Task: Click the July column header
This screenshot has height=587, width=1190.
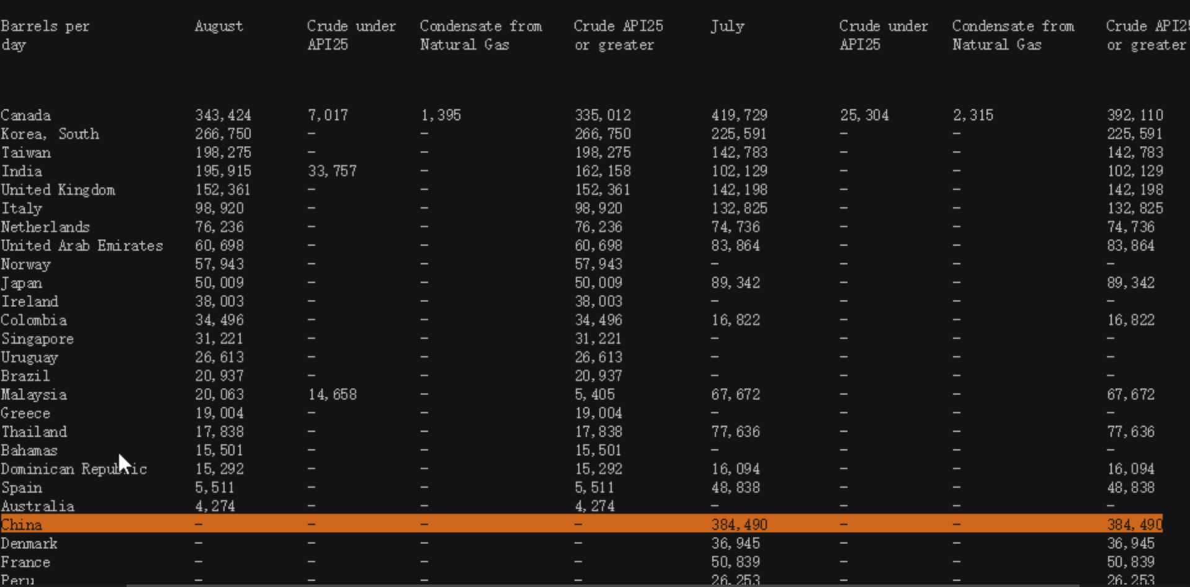Action: pyautogui.click(x=727, y=26)
